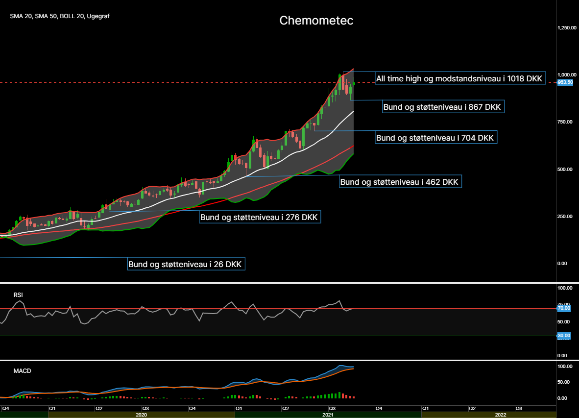This screenshot has height=418, width=579.
Task: Click the 2021 year band on the timeline
Action: point(328,415)
